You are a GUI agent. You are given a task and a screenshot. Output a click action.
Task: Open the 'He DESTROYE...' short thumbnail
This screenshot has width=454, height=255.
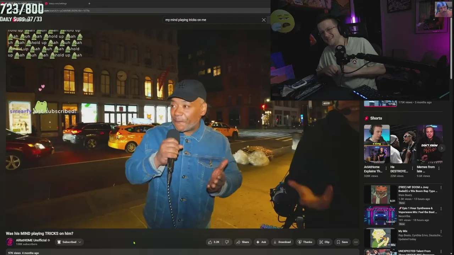[x=403, y=144]
